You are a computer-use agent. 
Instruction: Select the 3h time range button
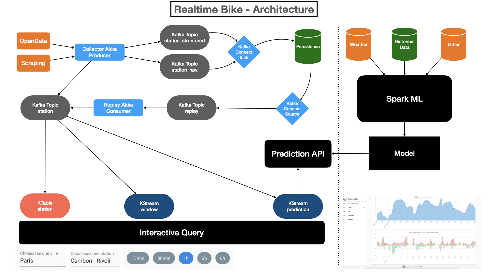pyautogui.click(x=204, y=258)
